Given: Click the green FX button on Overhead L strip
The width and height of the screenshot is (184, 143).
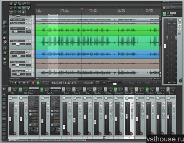Looking at the screenshot, I should [116, 89].
